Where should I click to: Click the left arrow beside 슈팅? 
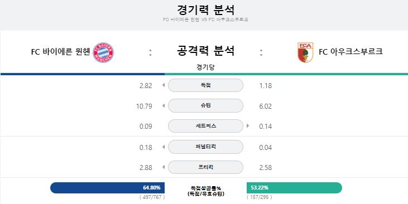click(x=164, y=105)
